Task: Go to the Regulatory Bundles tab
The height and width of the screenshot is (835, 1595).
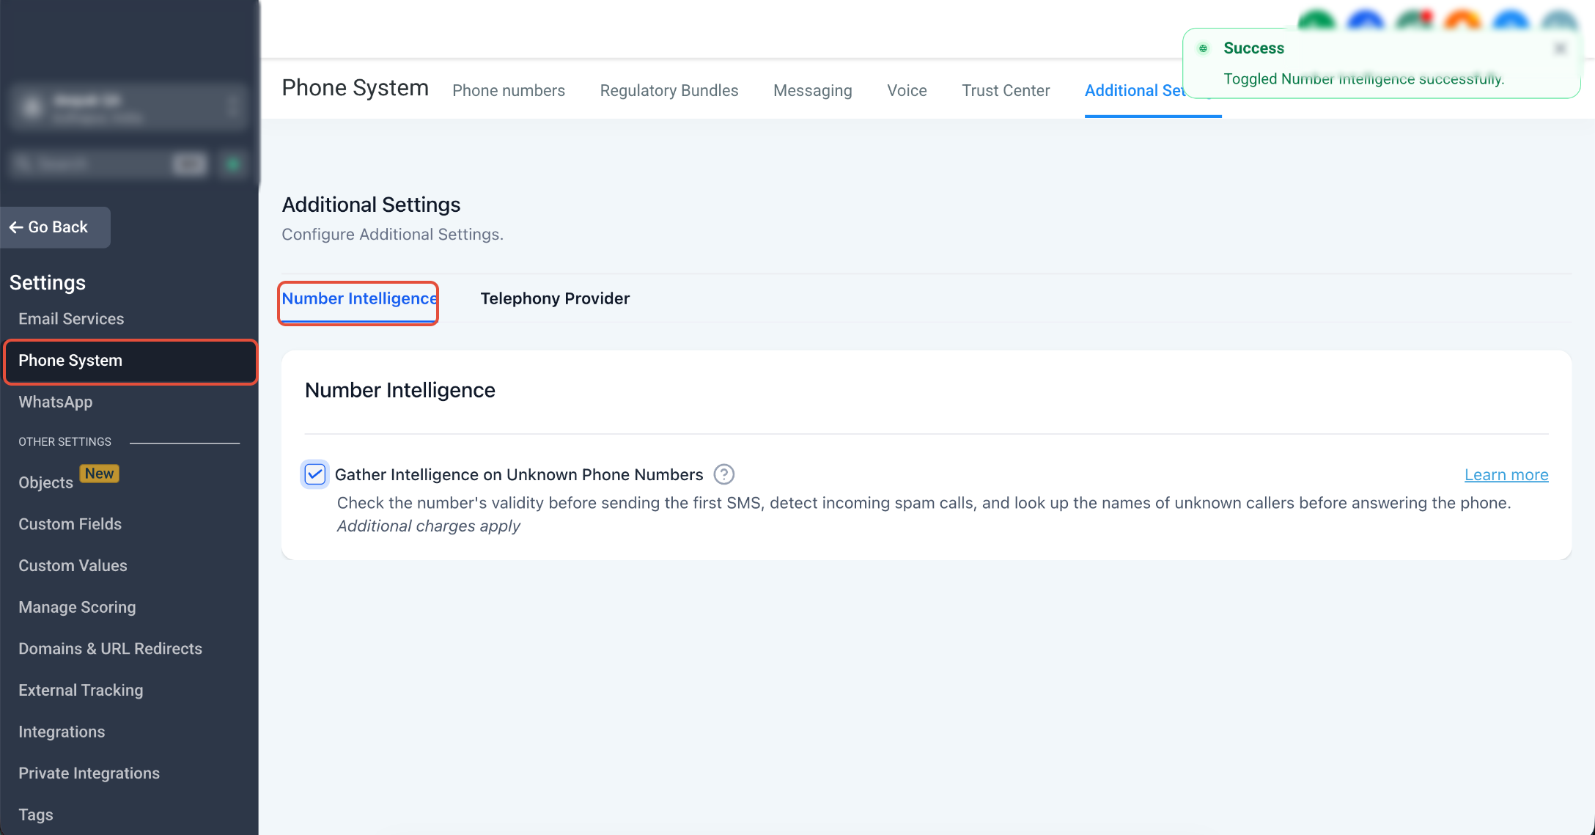Action: [x=669, y=90]
